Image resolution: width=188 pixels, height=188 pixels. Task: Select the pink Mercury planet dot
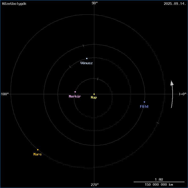coord(75,92)
